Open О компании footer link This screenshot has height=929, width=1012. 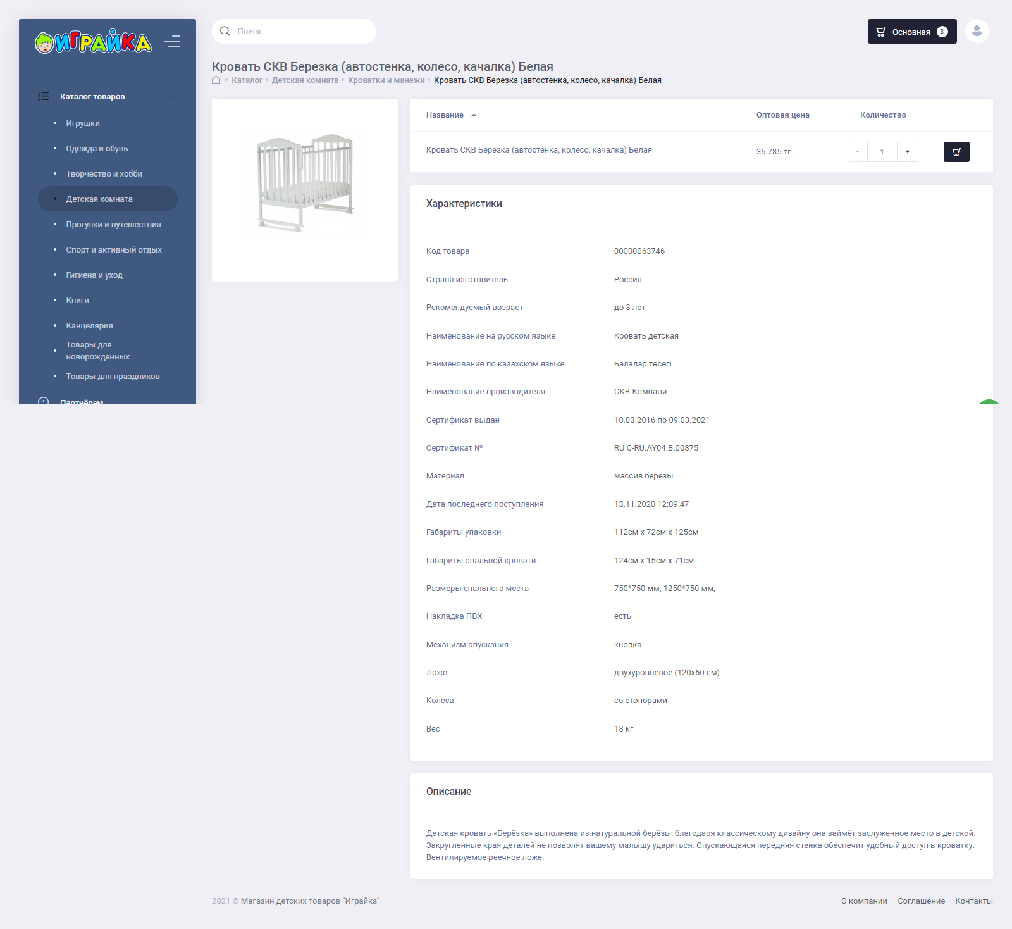point(864,901)
